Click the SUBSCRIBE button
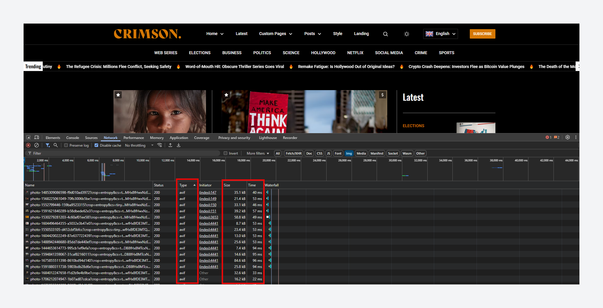603x308 pixels. (x=482, y=34)
